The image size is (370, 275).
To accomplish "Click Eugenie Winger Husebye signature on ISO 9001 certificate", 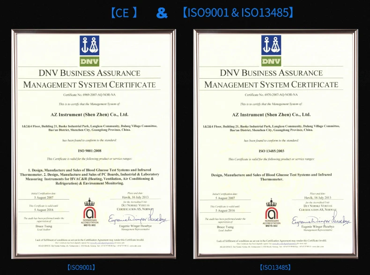I will click(x=138, y=218).
